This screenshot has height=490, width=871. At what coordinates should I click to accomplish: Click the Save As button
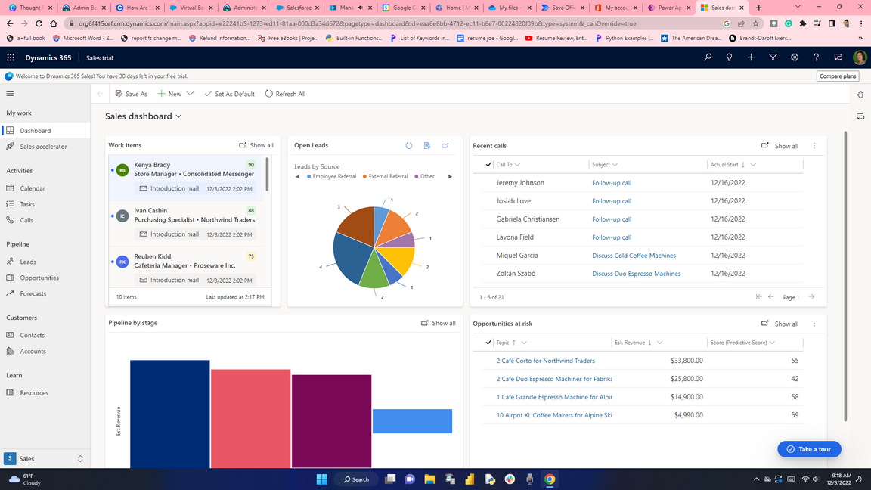pos(131,94)
